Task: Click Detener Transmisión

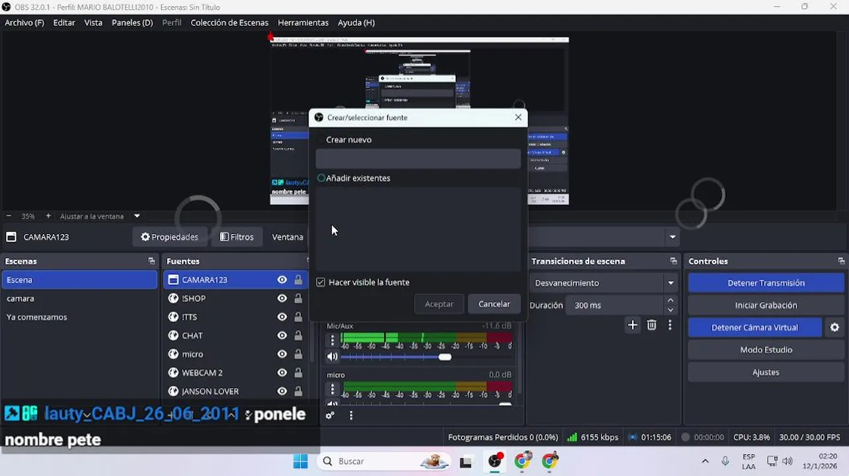Action: (x=766, y=283)
